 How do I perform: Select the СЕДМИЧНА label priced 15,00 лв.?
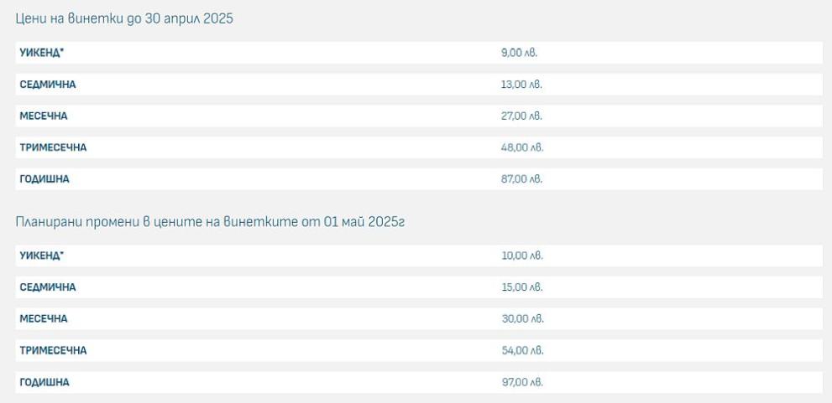48,287
